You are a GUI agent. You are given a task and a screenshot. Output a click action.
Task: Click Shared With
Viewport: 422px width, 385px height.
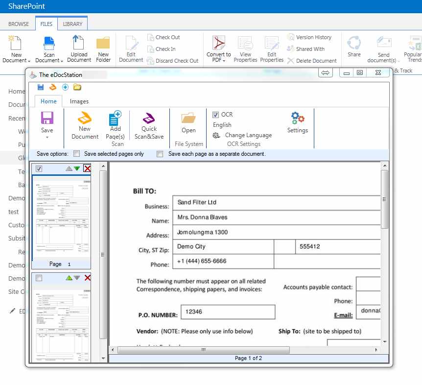coord(306,49)
